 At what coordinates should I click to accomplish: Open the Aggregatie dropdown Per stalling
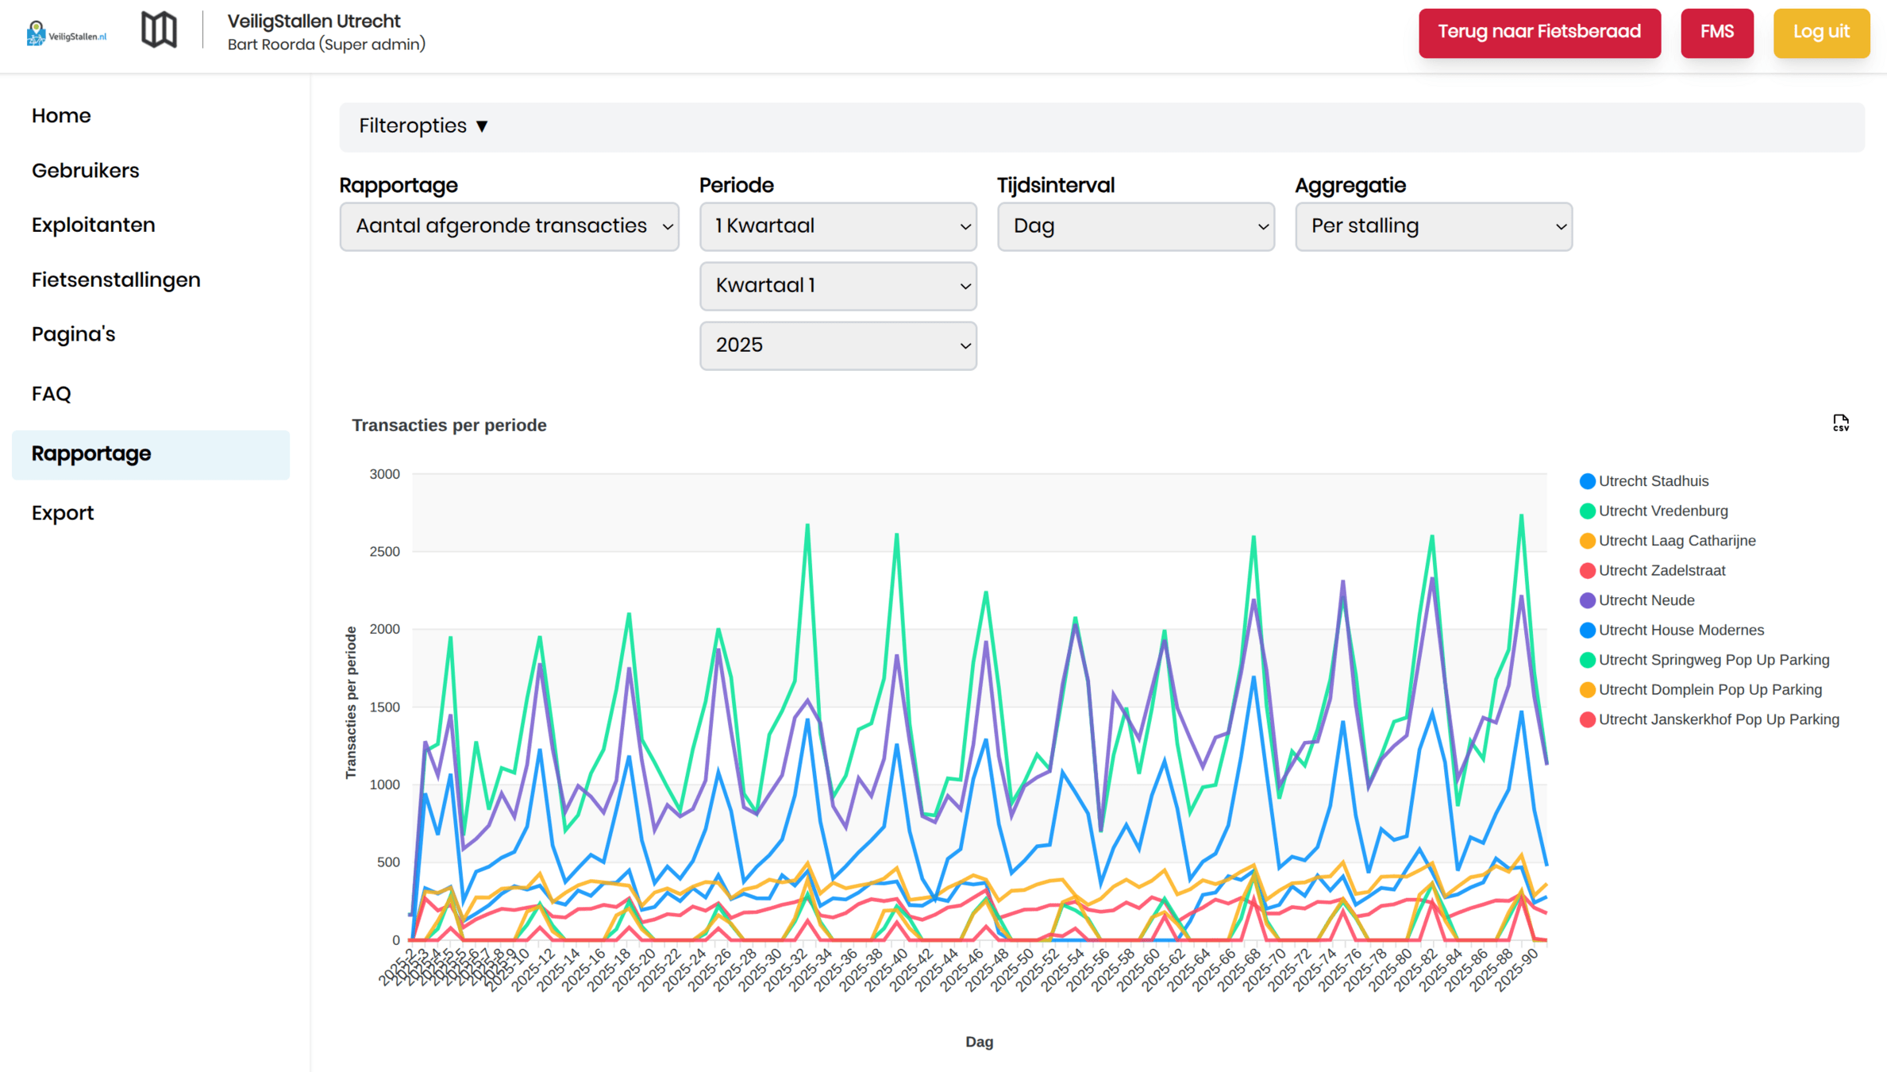(x=1433, y=226)
